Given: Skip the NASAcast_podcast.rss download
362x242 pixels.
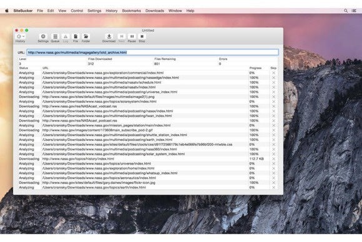Looking at the screenshot, I should point(273,120).
